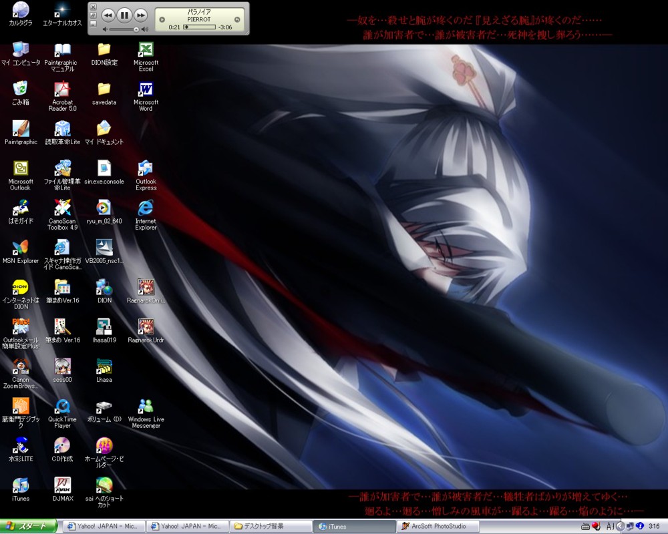Select the Outlookメール簡単設定Plus! icon

click(21, 334)
